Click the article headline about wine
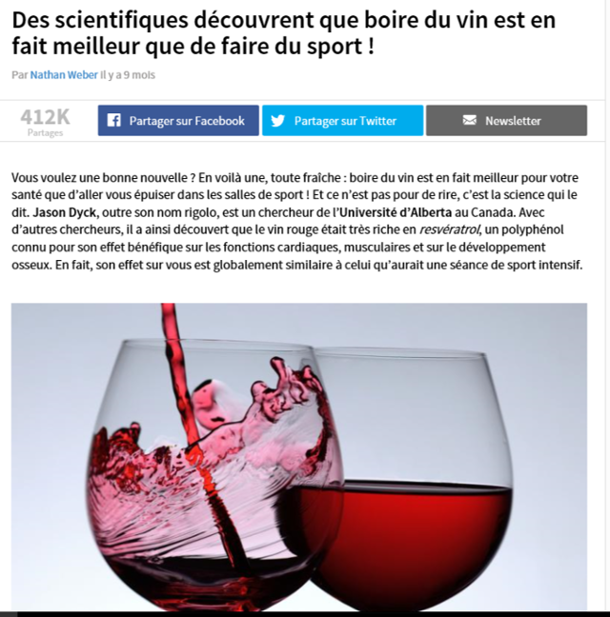This screenshot has width=610, height=617. (283, 33)
